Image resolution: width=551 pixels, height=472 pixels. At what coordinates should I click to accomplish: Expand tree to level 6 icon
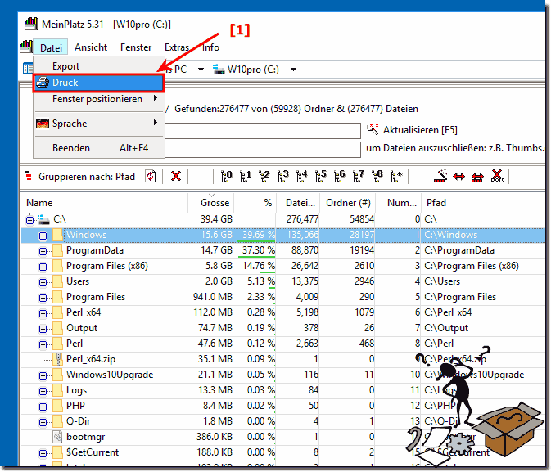pyautogui.click(x=340, y=176)
